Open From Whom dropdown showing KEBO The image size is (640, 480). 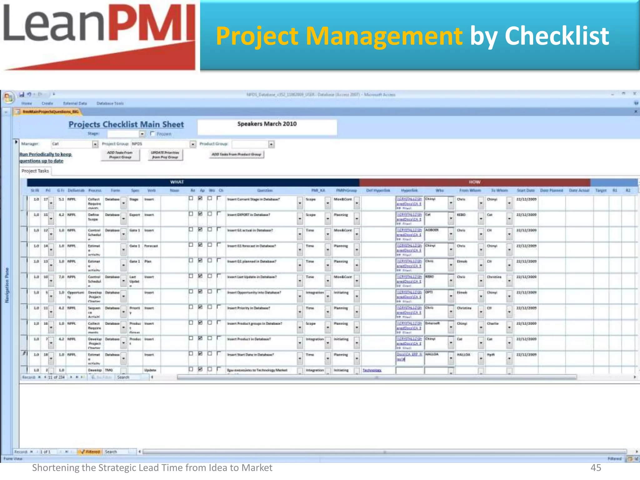point(481,218)
